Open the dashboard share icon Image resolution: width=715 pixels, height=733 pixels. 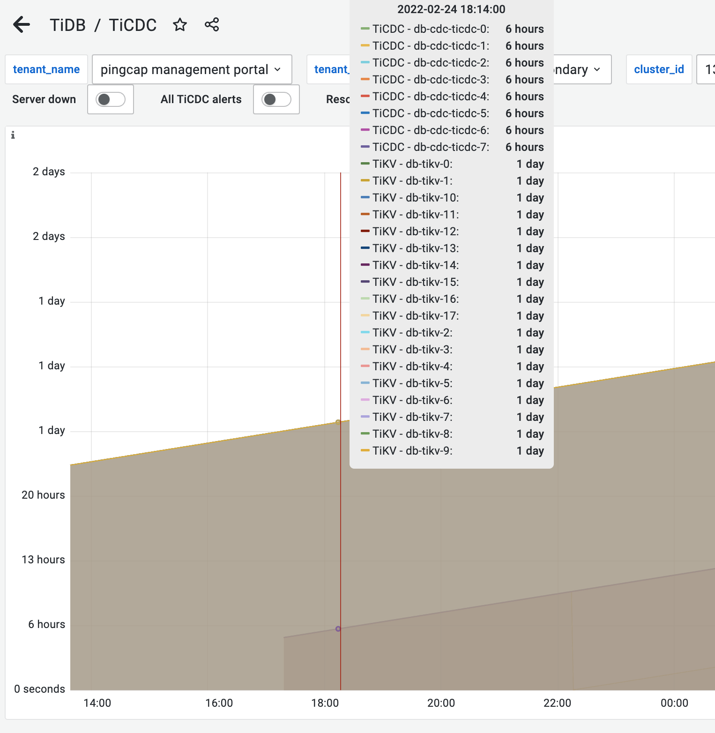pos(211,24)
